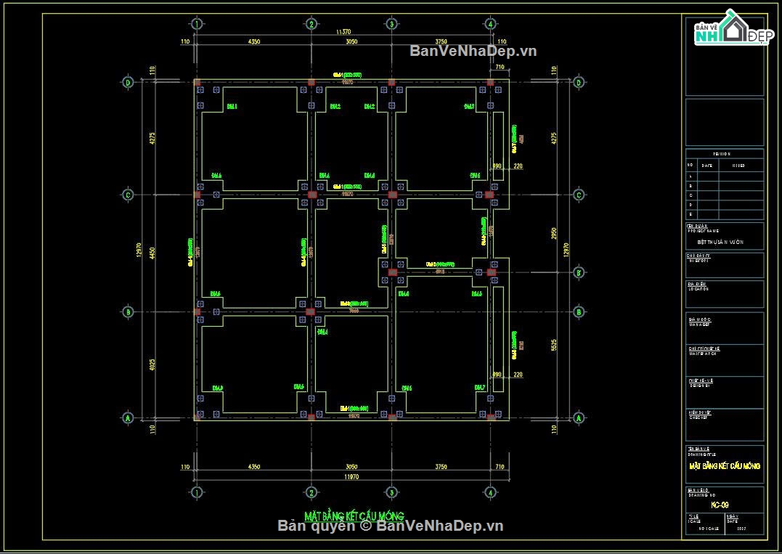Select the project name BIỆT THỰ SÂN VƯỜN

(x=720, y=243)
